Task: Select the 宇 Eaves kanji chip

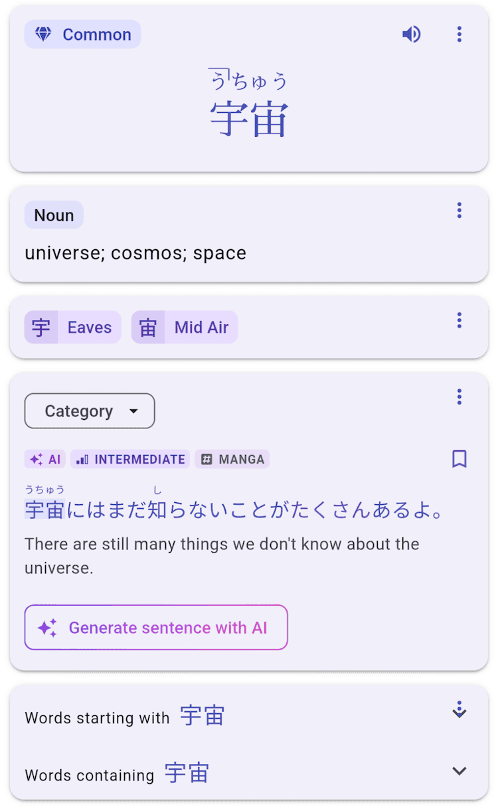Action: click(x=73, y=327)
